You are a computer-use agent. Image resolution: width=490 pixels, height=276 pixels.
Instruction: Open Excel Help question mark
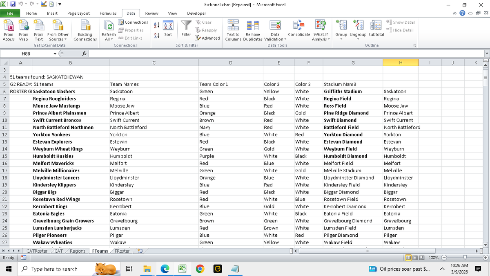click(462, 13)
